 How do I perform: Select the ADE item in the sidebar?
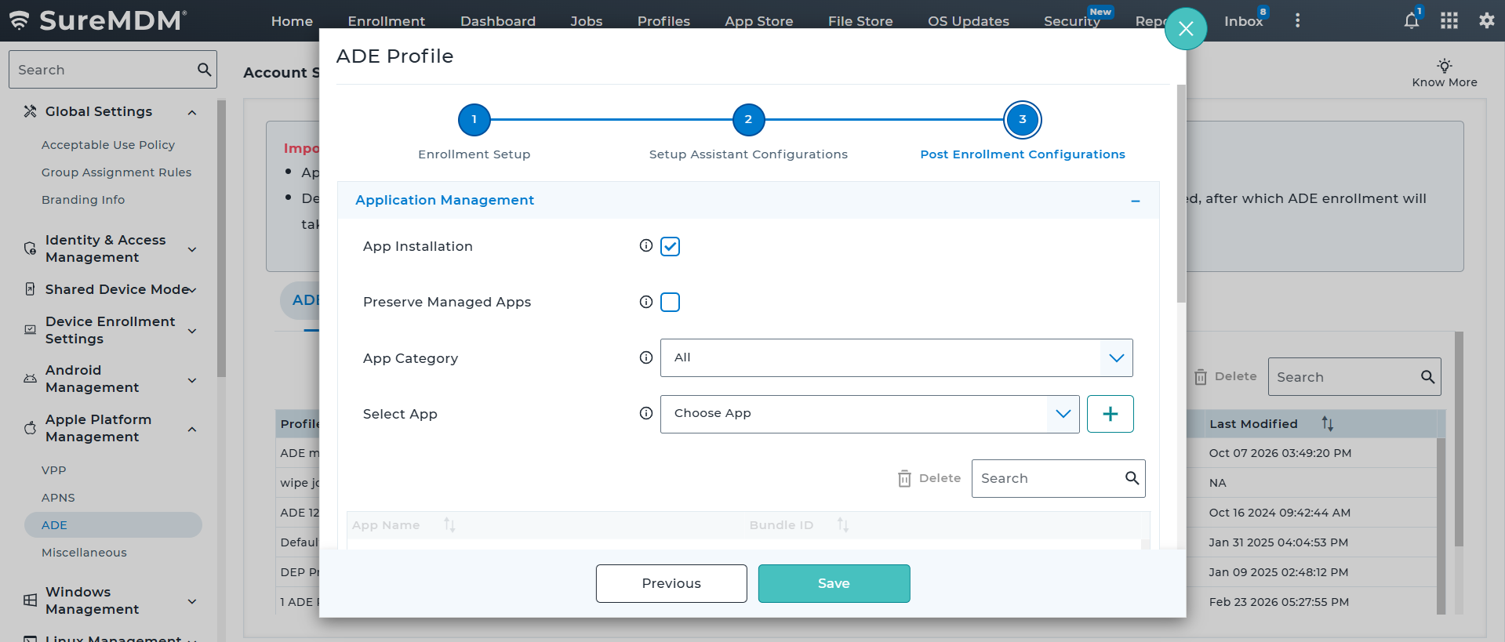(113, 525)
